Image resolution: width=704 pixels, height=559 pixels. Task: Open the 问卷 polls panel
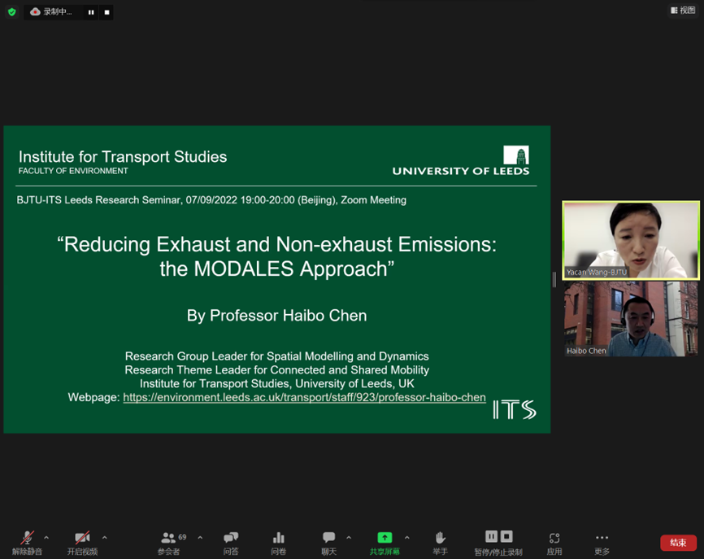tap(278, 543)
